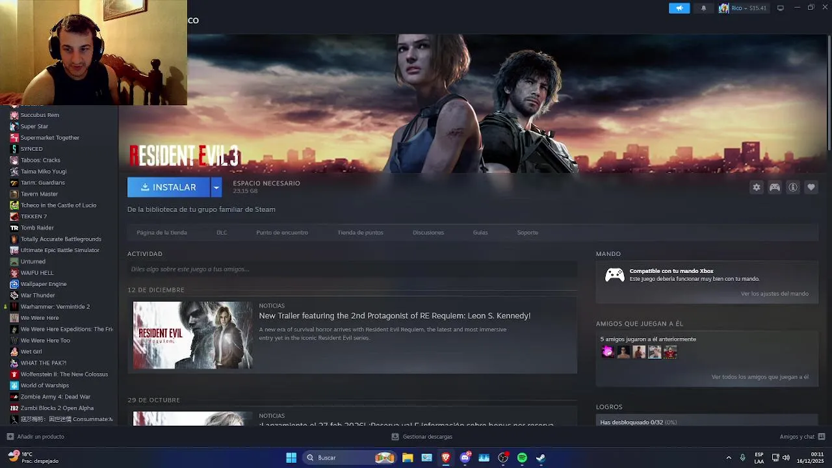Image resolution: width=832 pixels, height=468 pixels.
Task: Click the first friend's pink avatar
Action: pos(608,352)
